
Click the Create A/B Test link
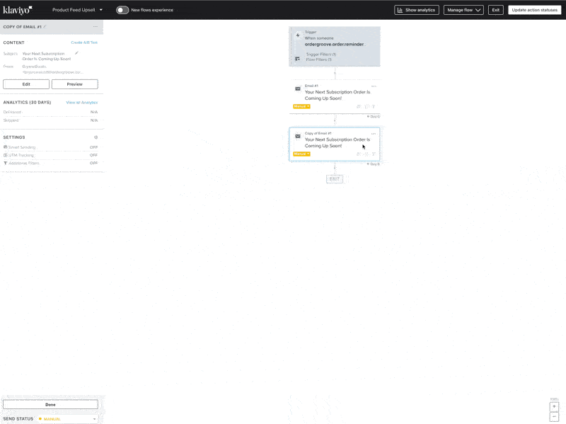pyautogui.click(x=84, y=42)
